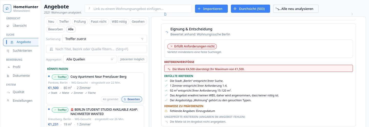Open the Sortierung dropdown Treffer zuerst
The width and height of the screenshot is (369, 127).
click(x=105, y=39)
